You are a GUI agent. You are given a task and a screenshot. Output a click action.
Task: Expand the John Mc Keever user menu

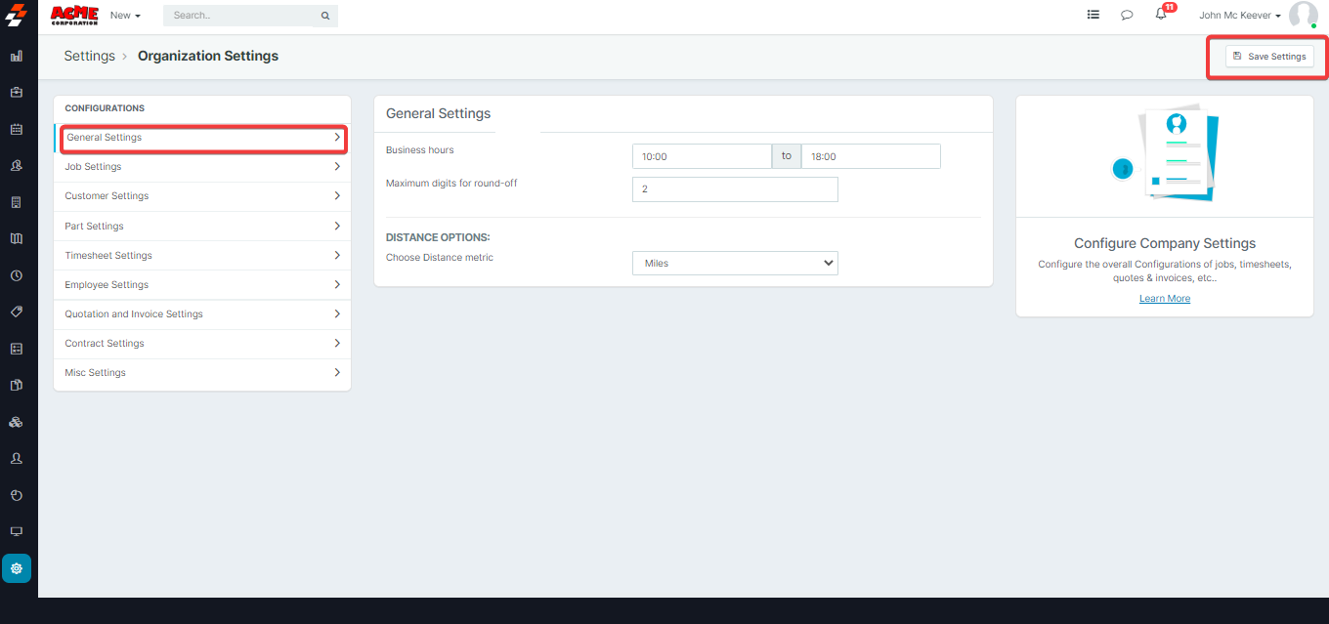tap(1239, 16)
